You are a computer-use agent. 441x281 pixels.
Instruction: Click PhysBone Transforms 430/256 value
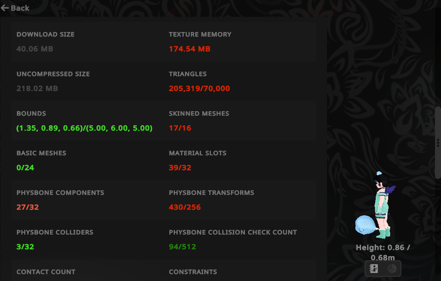coord(185,207)
